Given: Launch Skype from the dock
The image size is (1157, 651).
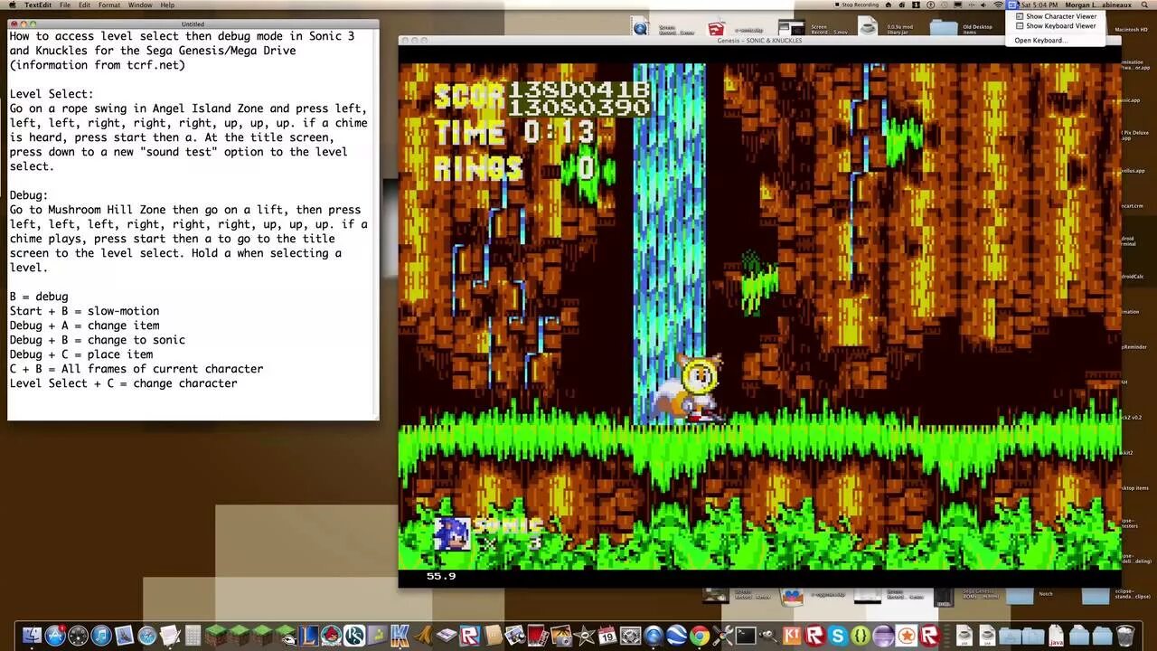Looking at the screenshot, I should coord(838,635).
